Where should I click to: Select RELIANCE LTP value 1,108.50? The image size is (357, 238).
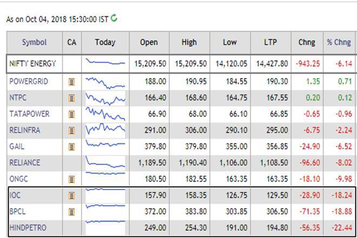(x=274, y=163)
